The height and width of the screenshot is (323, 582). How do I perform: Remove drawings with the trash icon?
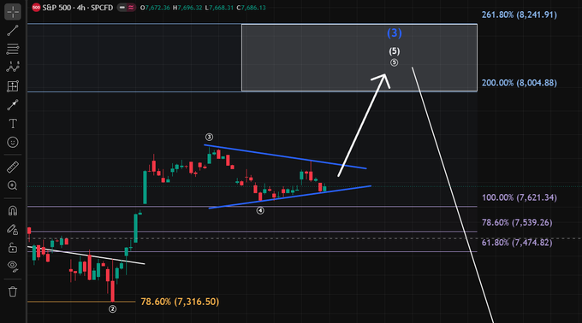pos(13,291)
